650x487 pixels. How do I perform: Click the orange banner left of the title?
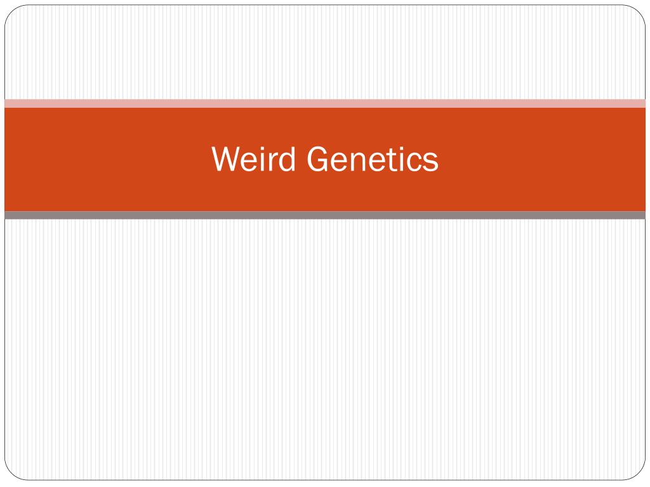[108, 159]
